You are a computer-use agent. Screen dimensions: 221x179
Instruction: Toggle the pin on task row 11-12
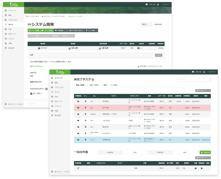pyautogui.click(x=86, y=139)
